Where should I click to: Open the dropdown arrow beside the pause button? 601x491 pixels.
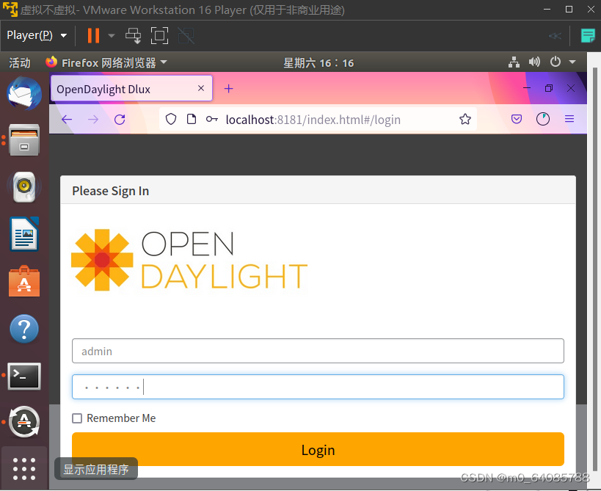112,36
